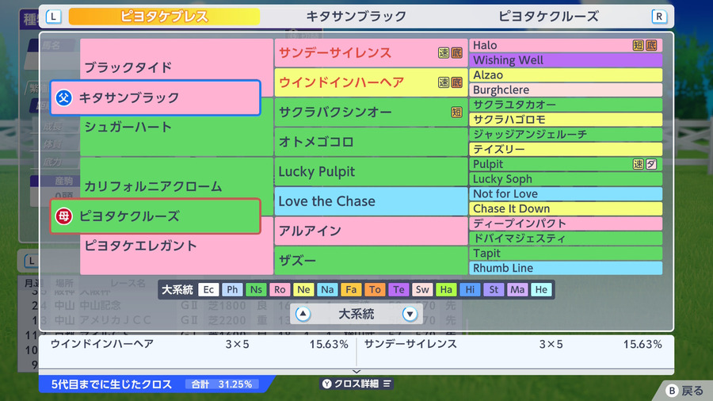
Task: Click the Ns lineage color swatch
Action: pyautogui.click(x=256, y=289)
